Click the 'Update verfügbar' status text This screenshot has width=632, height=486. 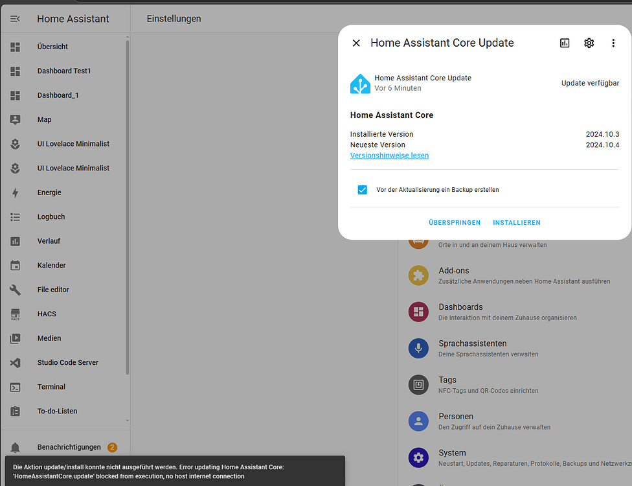pyautogui.click(x=590, y=83)
